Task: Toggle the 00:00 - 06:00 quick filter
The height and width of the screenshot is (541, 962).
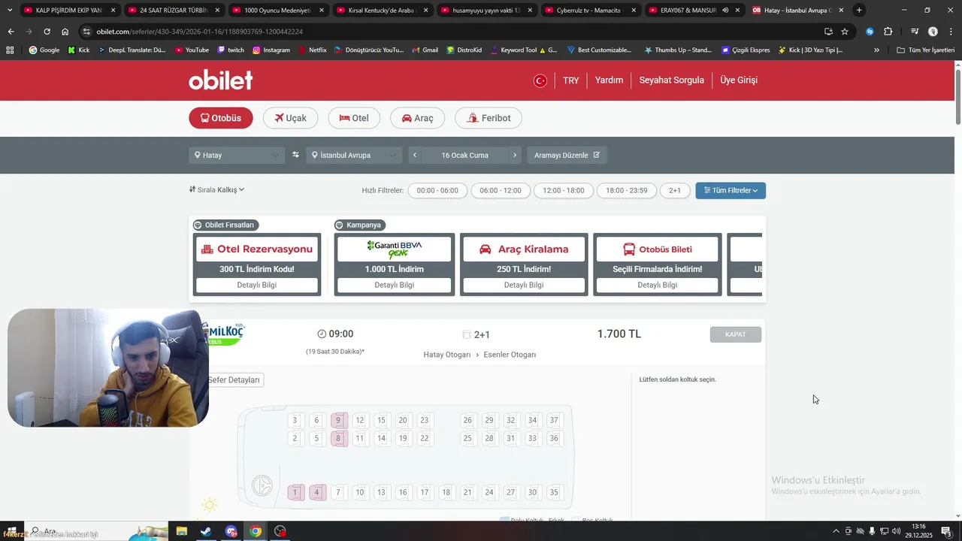Action: (x=437, y=191)
